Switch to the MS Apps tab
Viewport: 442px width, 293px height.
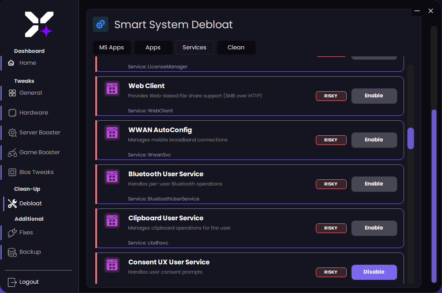point(112,47)
